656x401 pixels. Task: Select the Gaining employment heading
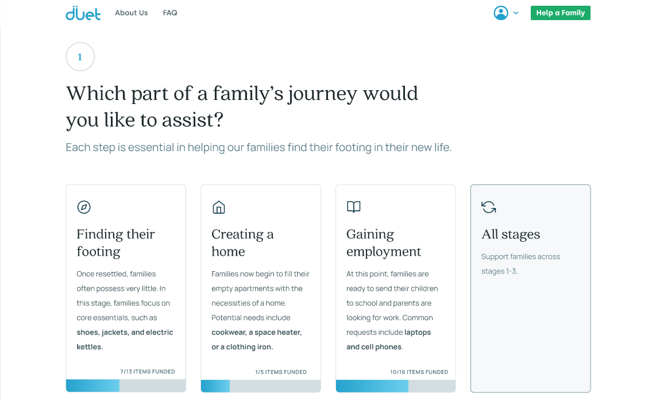coord(384,242)
